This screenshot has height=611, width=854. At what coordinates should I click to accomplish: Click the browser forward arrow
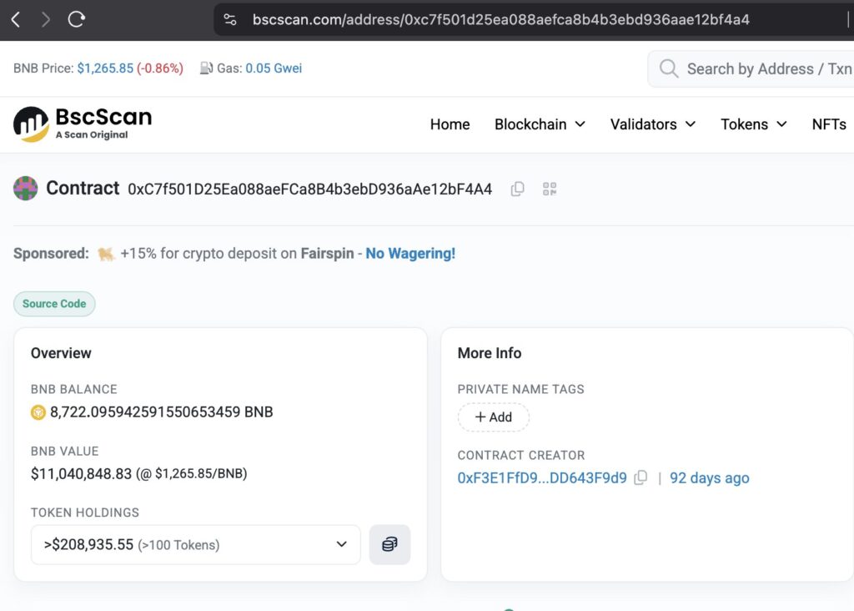tap(46, 19)
